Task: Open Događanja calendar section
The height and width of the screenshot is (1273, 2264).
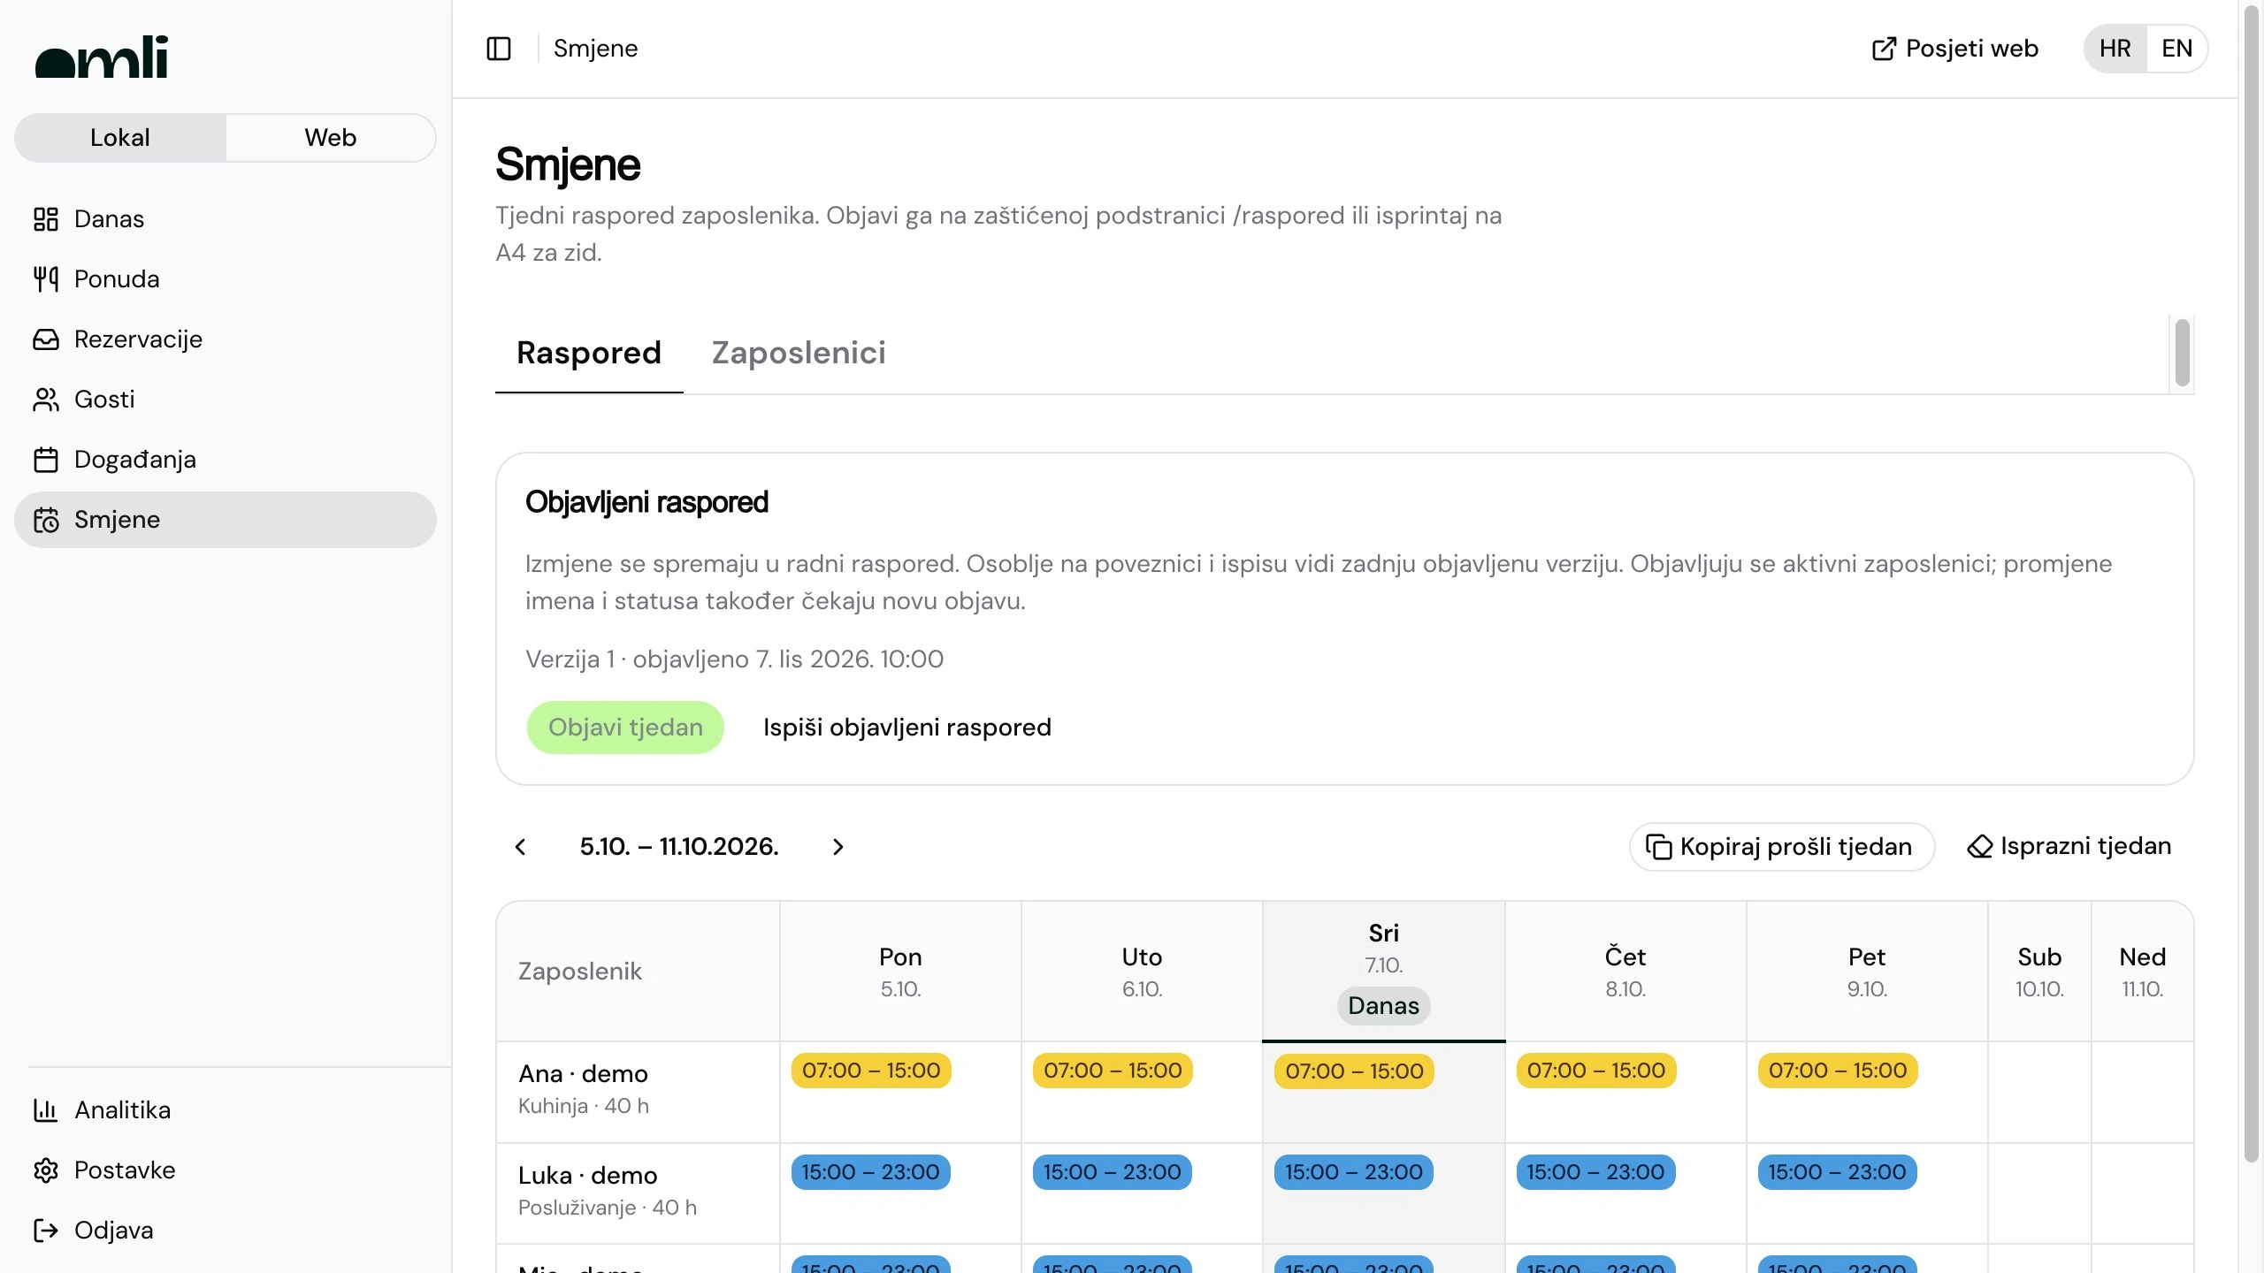Action: click(226, 460)
